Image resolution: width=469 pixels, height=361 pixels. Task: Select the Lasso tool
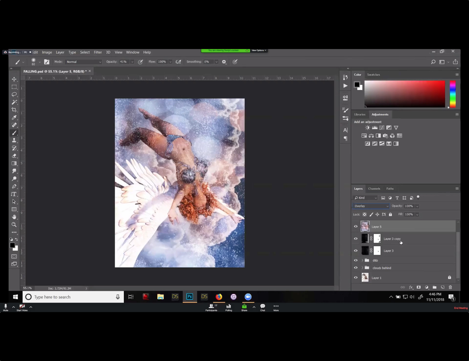tap(14, 94)
